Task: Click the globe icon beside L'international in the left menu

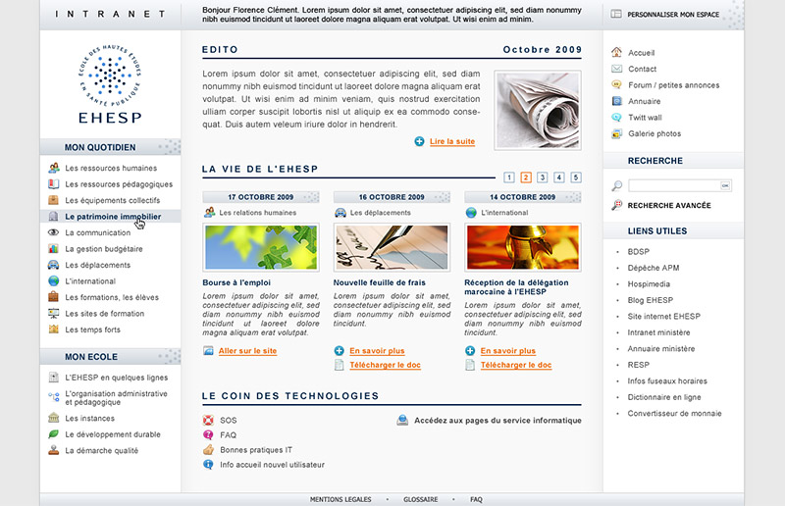Action: pos(54,280)
